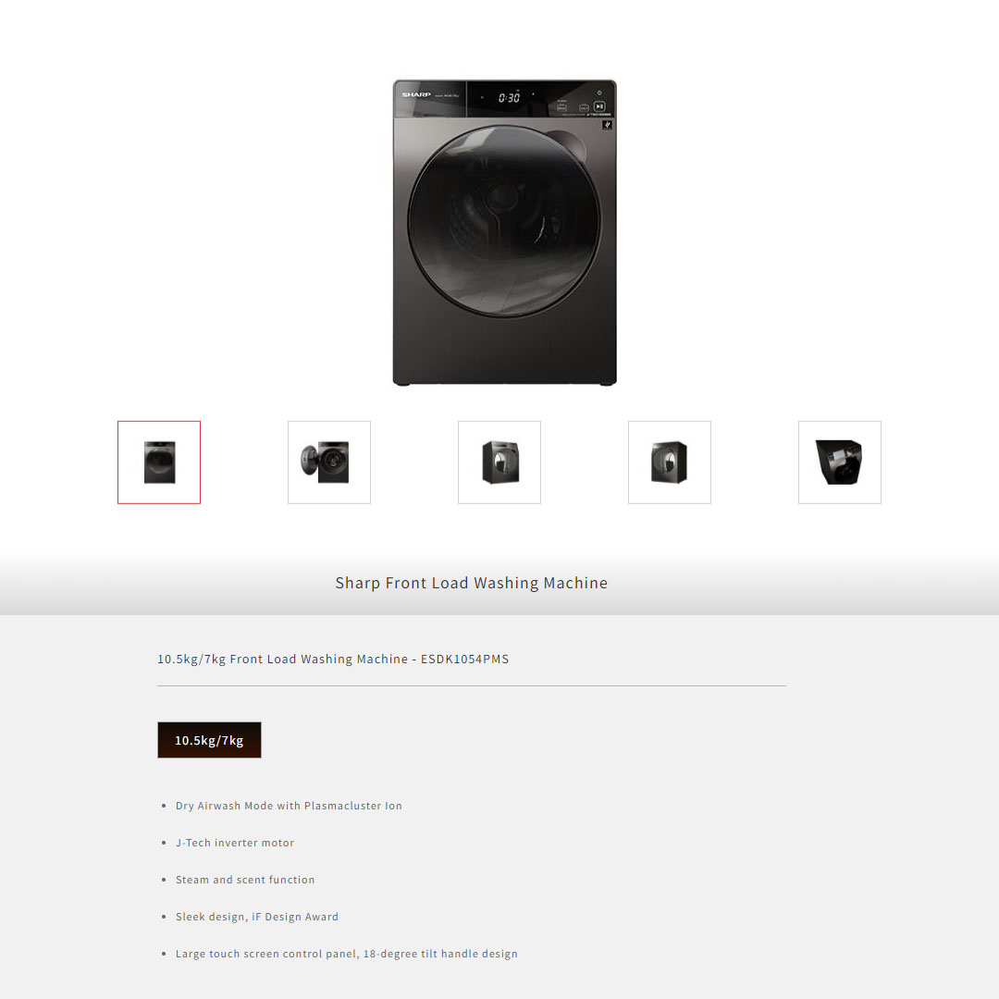Choose the 10.5kg/7kg capacity button
Viewport: 999px width, 999px height.
click(x=210, y=740)
